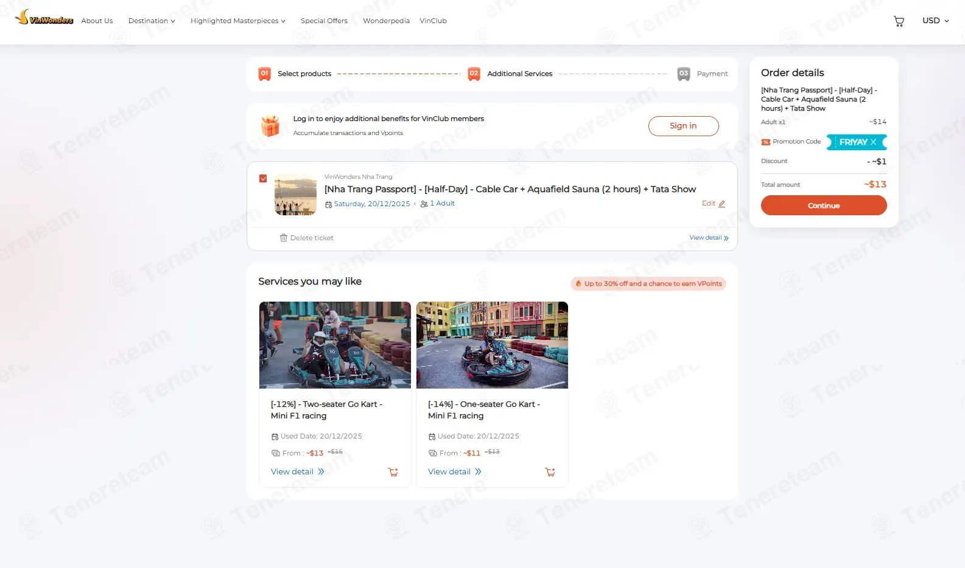Open the Special Offers menu item

pyautogui.click(x=324, y=21)
